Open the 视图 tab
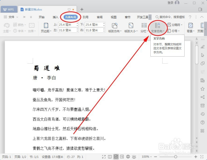The image size is (207, 160). coord(113,17)
